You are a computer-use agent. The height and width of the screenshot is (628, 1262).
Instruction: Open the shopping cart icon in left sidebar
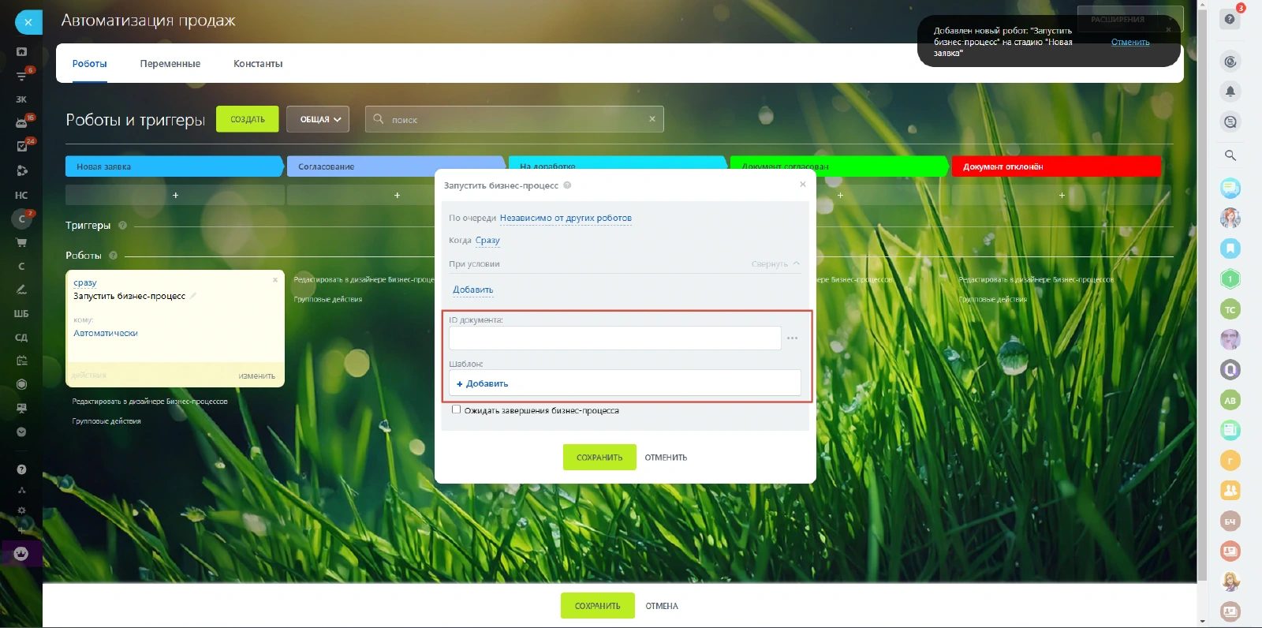21,242
